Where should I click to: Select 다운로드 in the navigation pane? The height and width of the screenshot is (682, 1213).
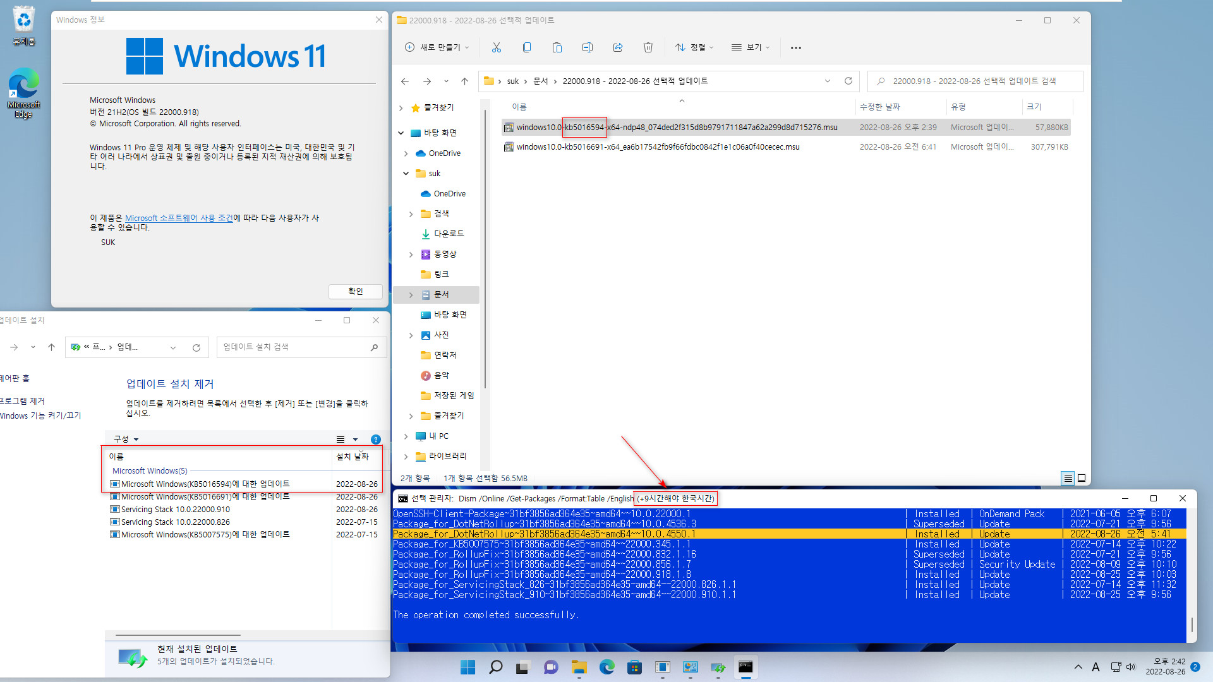pyautogui.click(x=449, y=234)
